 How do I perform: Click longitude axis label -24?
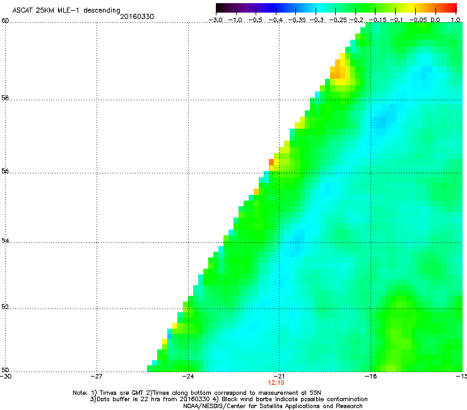[x=188, y=377]
